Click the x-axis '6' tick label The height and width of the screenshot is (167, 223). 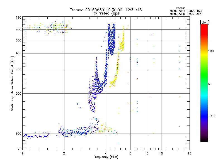[x=130, y=153]
